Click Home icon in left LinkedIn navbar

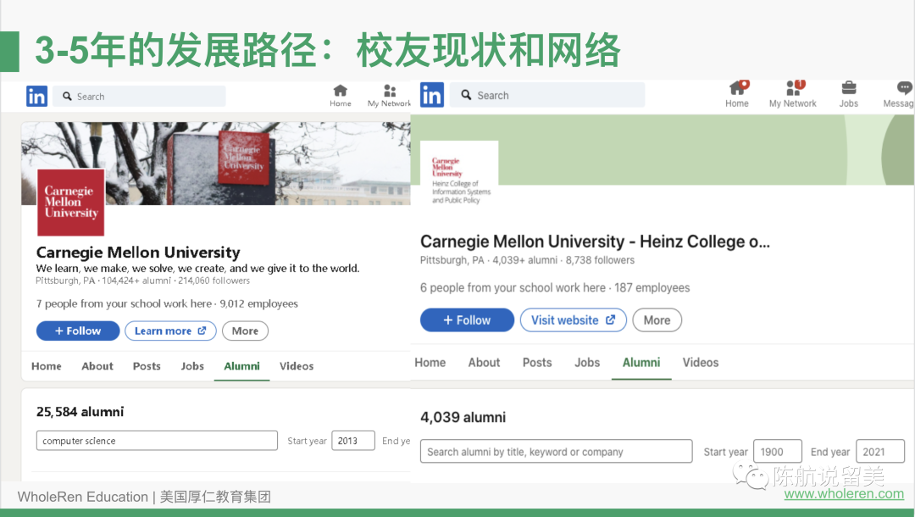pos(341,92)
